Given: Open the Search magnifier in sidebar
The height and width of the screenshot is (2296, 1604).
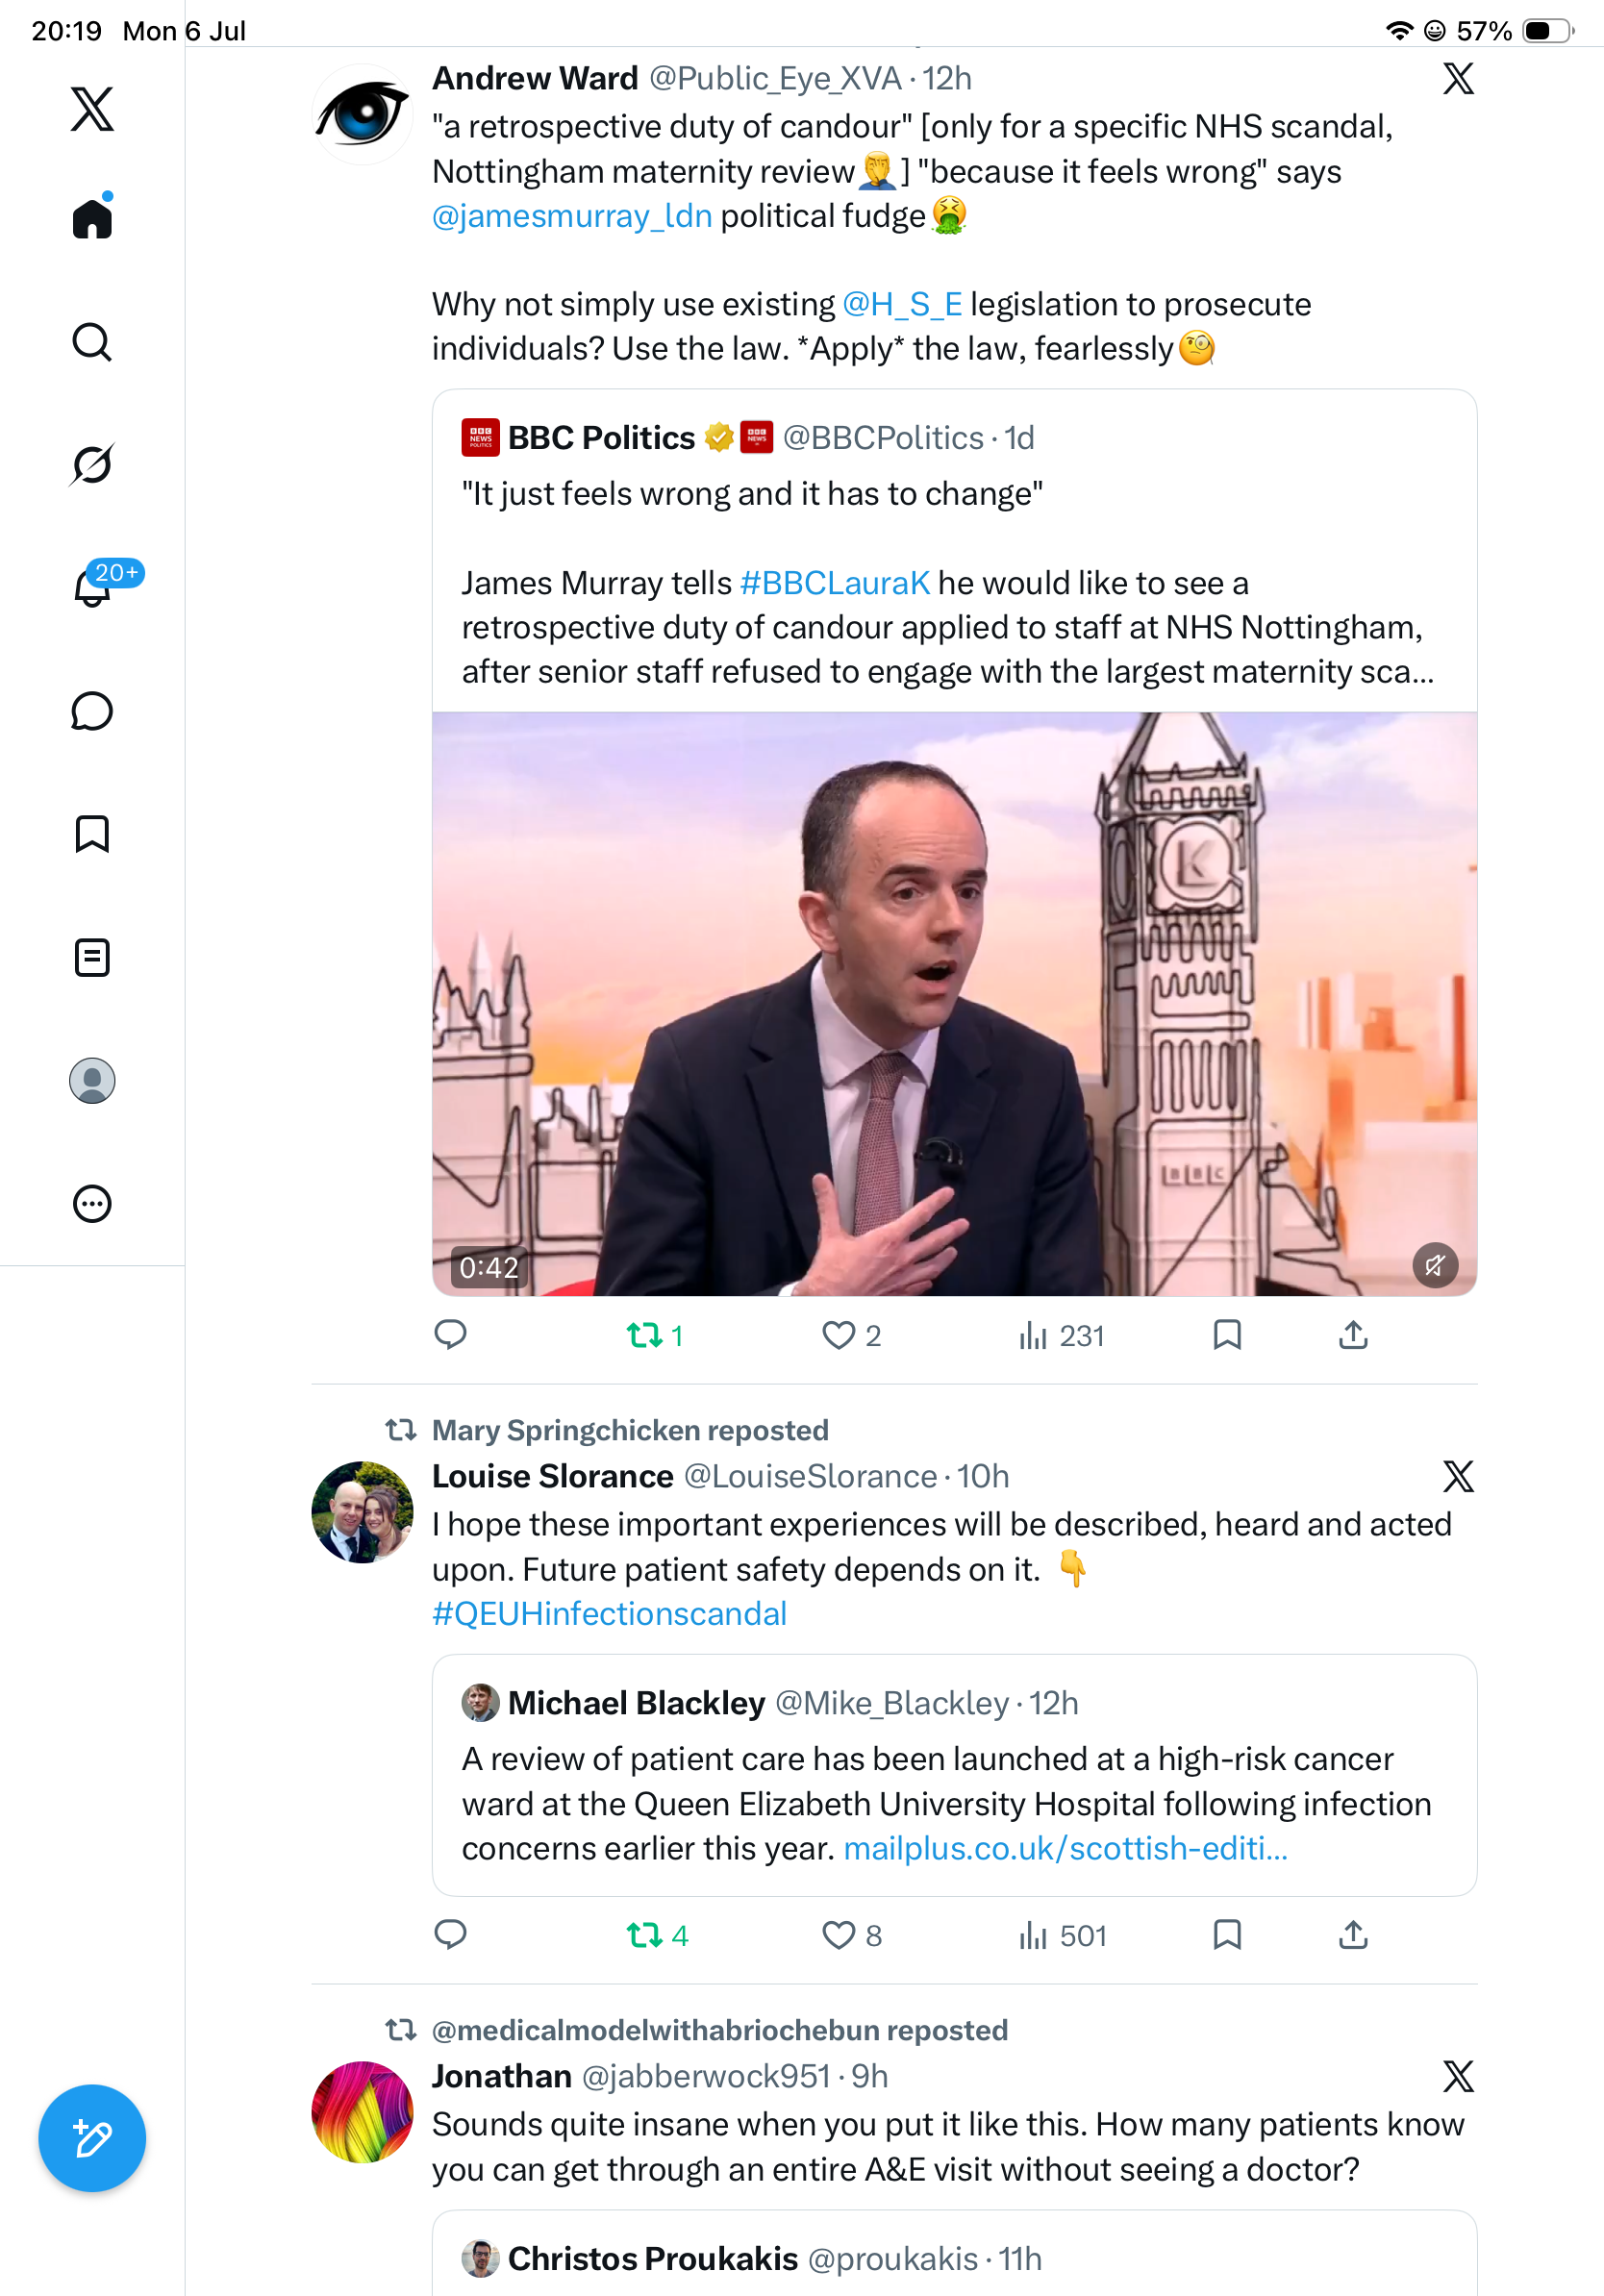Looking at the screenshot, I should (92, 342).
